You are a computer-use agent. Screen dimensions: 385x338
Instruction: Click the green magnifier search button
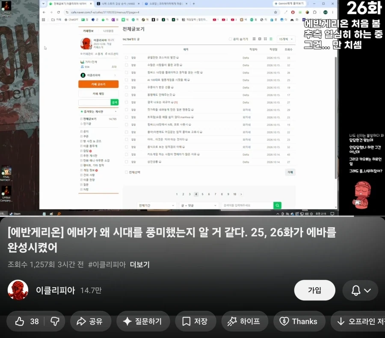tap(277, 205)
